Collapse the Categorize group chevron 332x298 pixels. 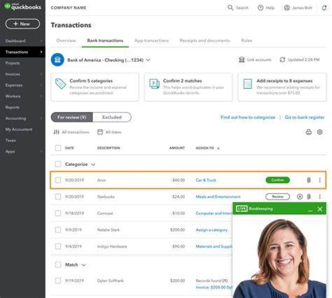93,164
